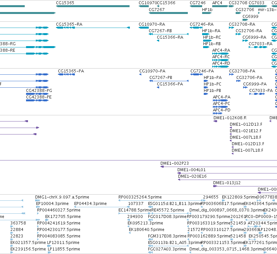The width and height of the screenshot is (277, 254).
Task: Open the EK021357.5prime EST feature
Action: [x=12, y=246]
